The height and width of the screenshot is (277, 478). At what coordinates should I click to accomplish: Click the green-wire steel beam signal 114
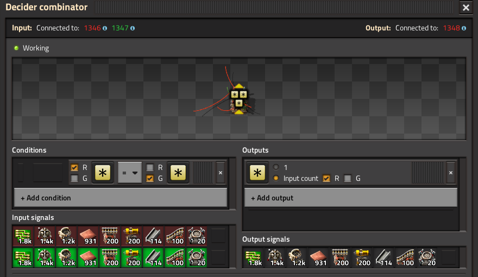click(x=153, y=258)
